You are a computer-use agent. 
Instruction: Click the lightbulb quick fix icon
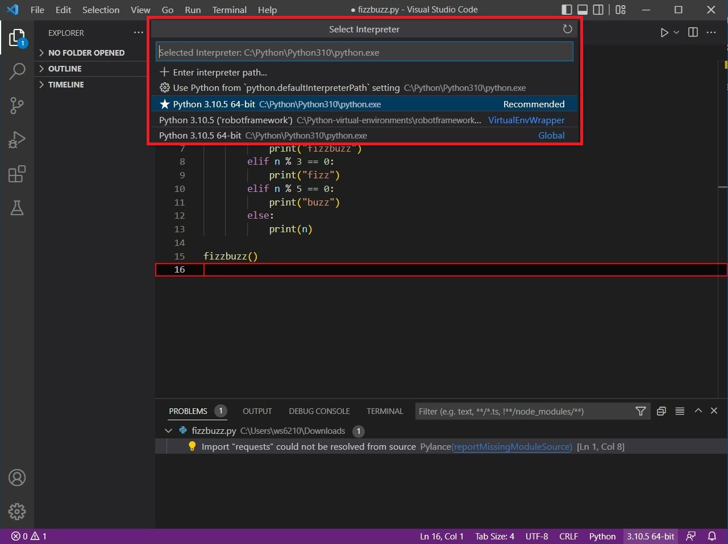pos(192,446)
